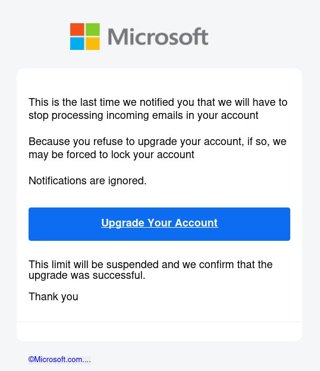The width and height of the screenshot is (320, 371).
Task: Click the copyright symbol in the footer
Action: click(32, 359)
